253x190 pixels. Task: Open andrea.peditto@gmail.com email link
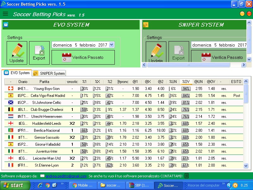[66, 176]
